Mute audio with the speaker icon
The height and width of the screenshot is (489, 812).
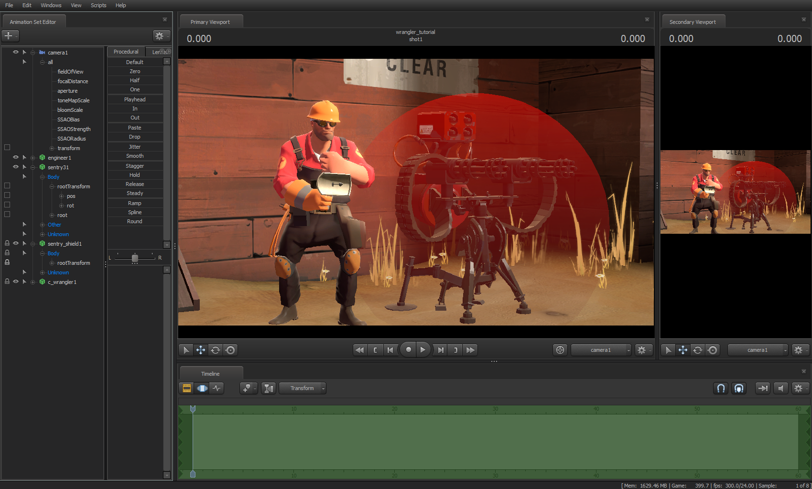coord(781,388)
